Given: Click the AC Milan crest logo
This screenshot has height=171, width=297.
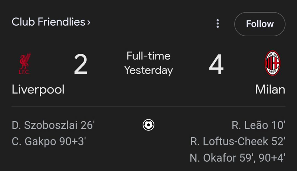Looking at the screenshot, I should (x=272, y=63).
